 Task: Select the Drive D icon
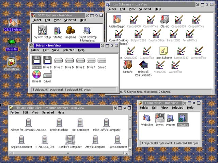tap(69, 60)
